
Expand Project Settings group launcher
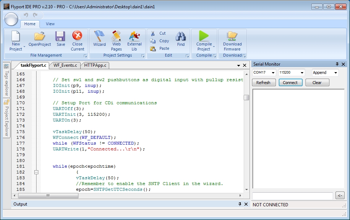click(143, 56)
